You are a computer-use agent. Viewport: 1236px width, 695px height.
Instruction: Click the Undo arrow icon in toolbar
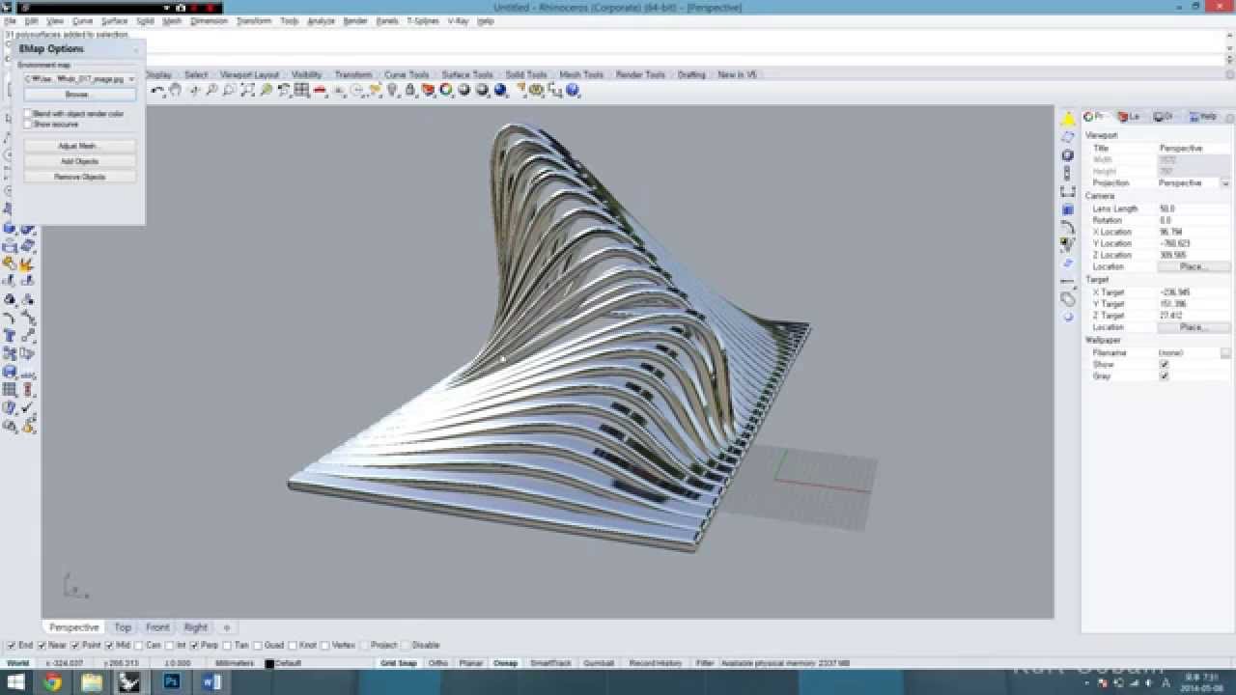pos(157,90)
